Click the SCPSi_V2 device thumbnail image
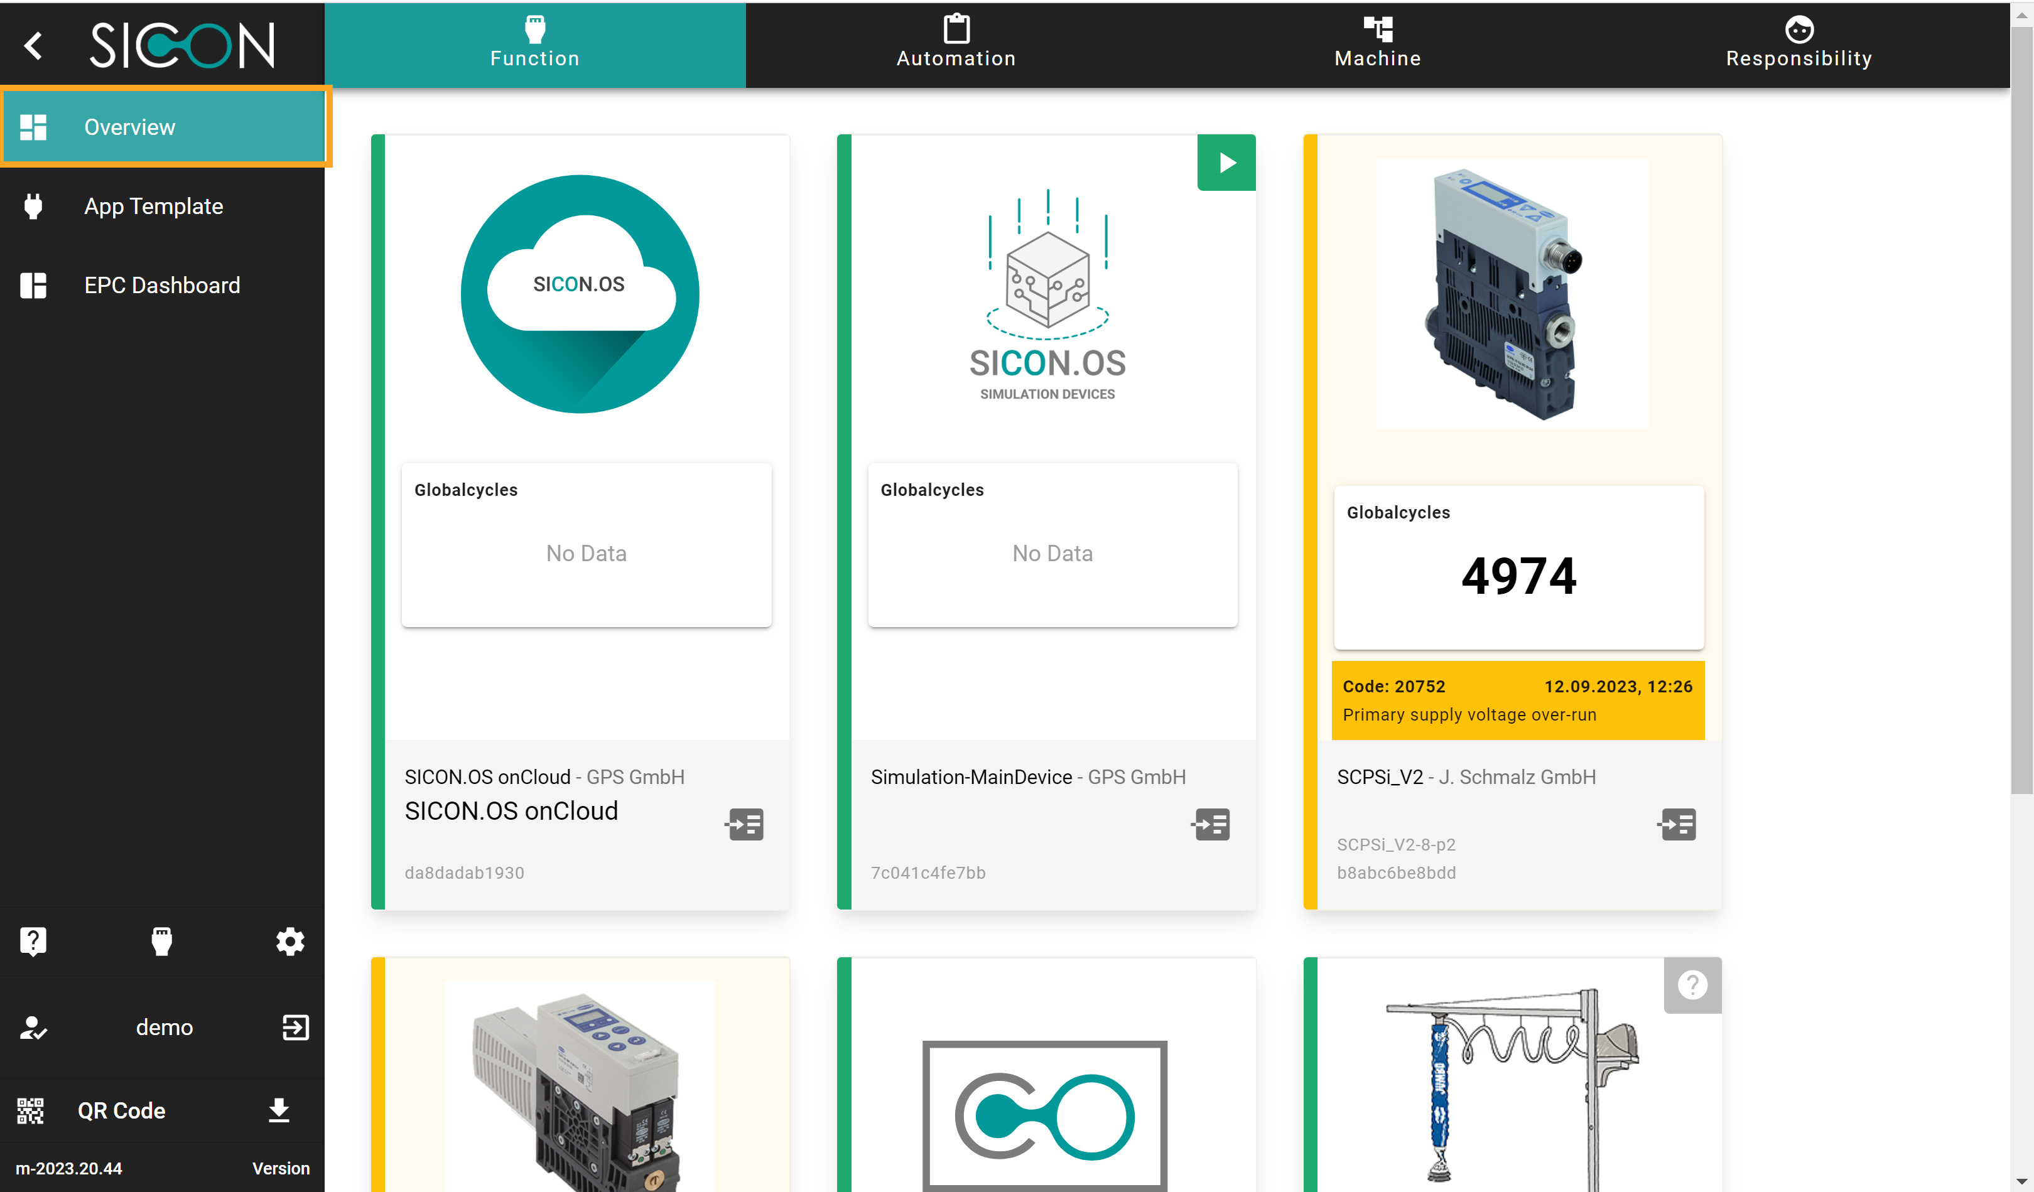The height and width of the screenshot is (1192, 2034). [1512, 294]
